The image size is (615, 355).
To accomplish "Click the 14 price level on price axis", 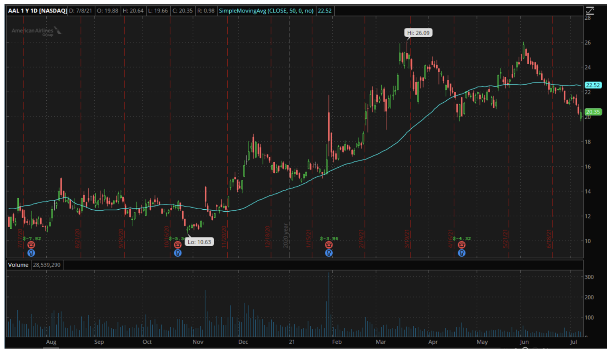I will 588,191.
